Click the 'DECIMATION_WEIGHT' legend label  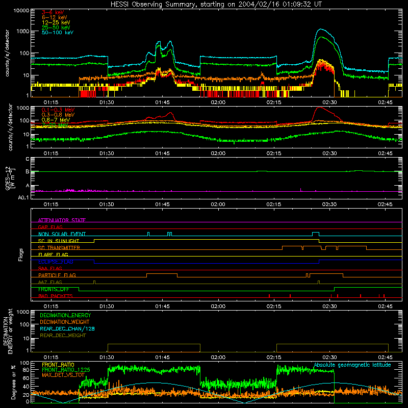pyautogui.click(x=65, y=322)
